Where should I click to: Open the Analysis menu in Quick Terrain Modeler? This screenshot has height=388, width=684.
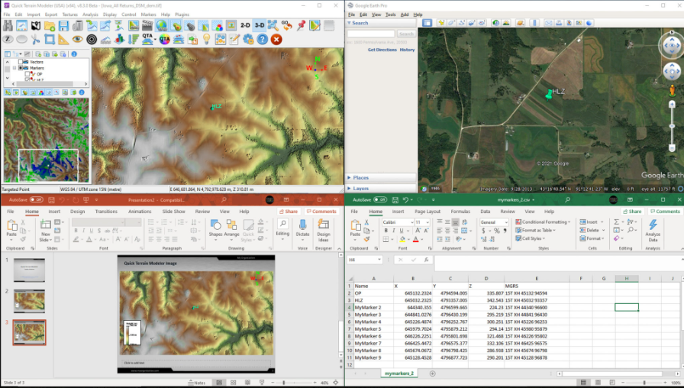click(x=90, y=15)
